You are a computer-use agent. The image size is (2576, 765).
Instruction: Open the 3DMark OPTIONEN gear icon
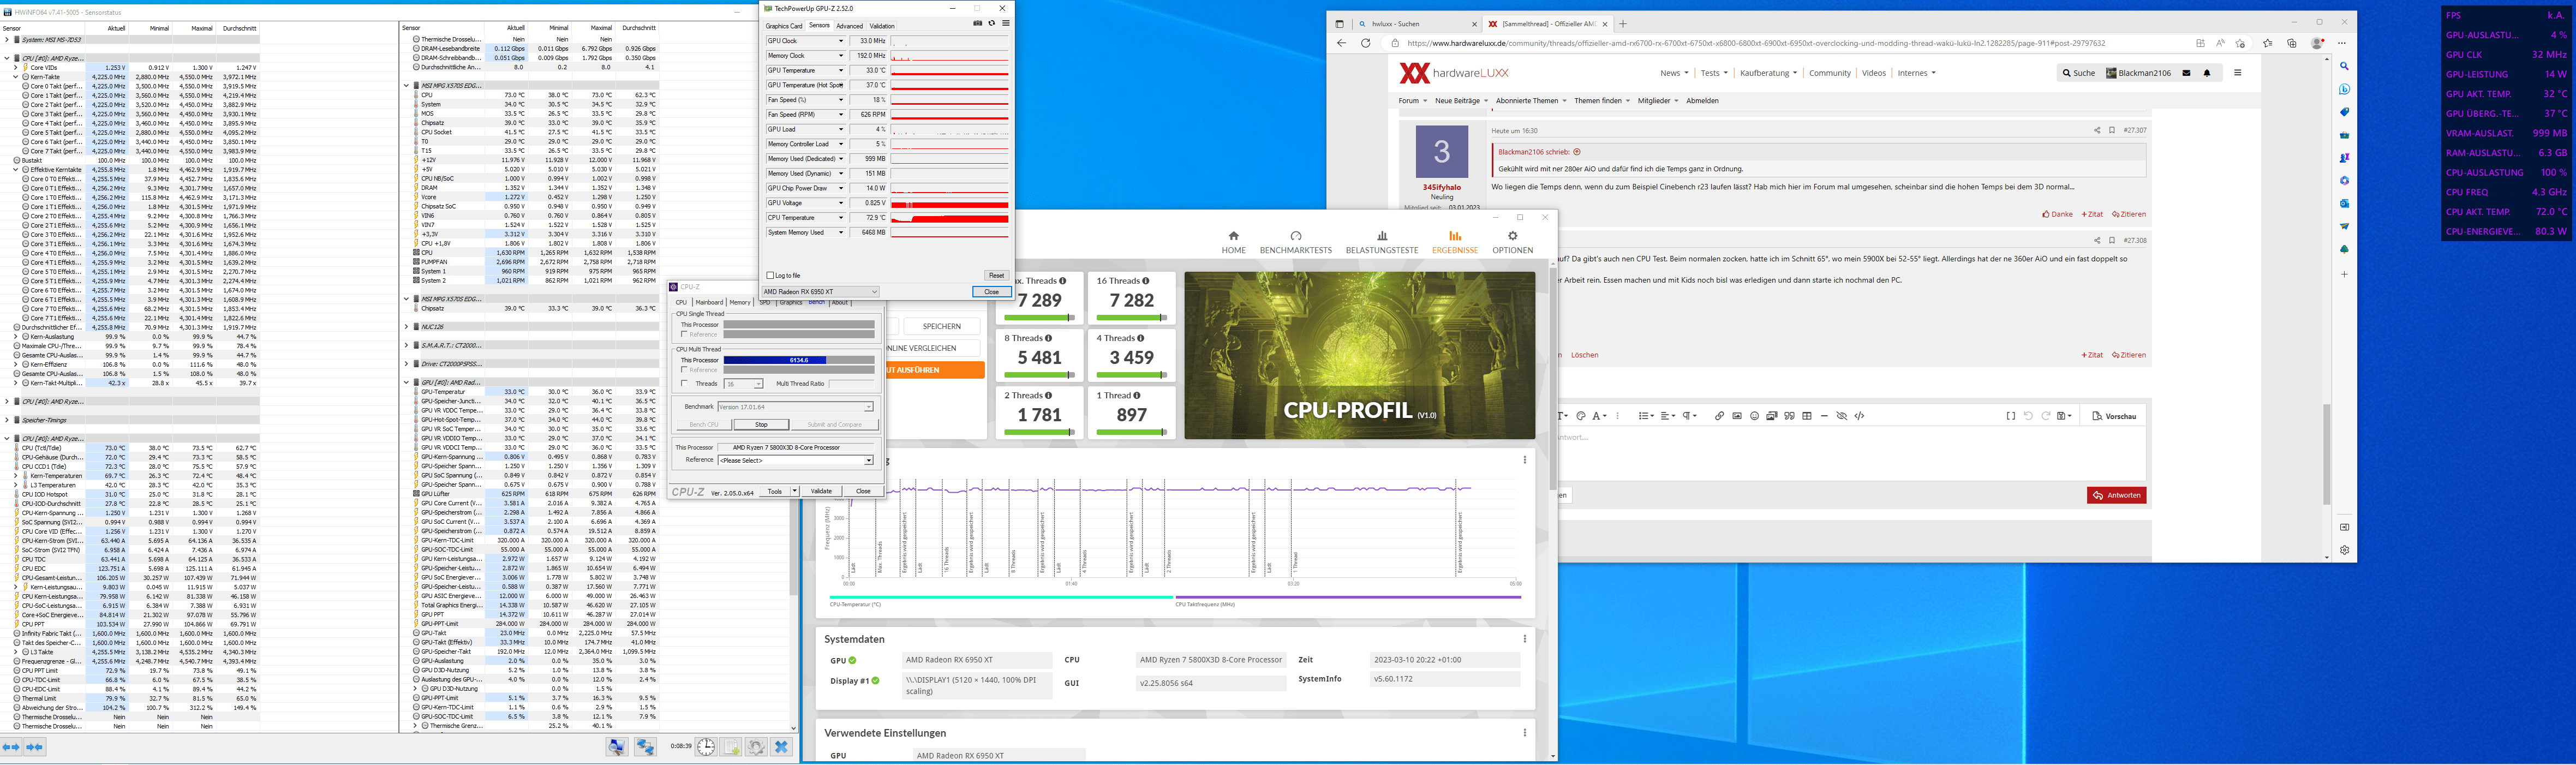(x=1512, y=236)
